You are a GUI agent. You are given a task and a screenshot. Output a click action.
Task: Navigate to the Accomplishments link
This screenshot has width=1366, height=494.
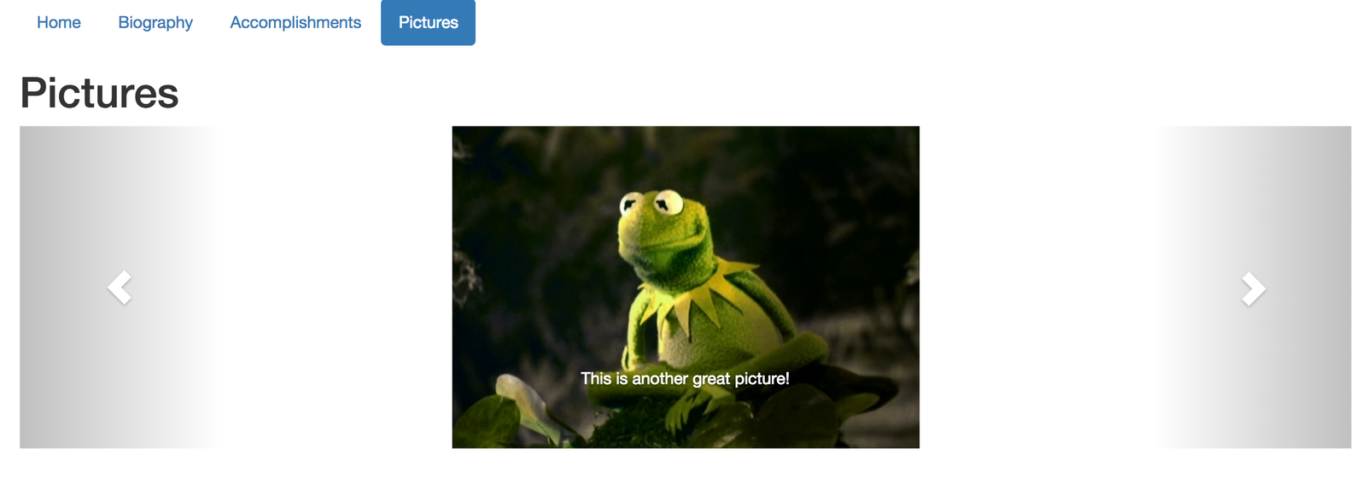tap(295, 22)
